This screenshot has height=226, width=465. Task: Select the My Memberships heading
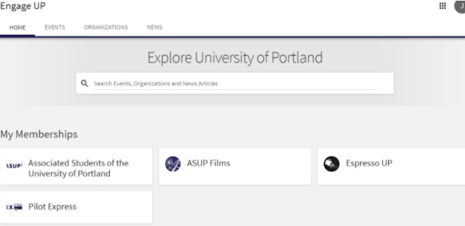(39, 134)
